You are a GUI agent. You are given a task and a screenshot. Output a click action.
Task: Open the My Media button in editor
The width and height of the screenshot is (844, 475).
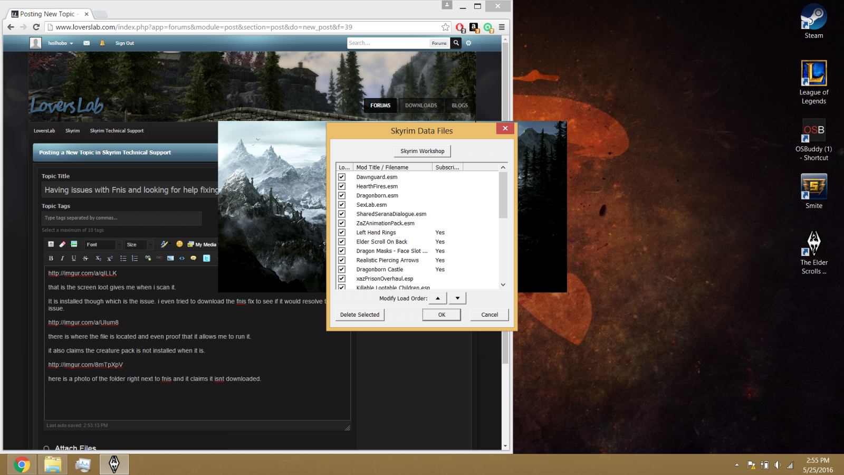pyautogui.click(x=202, y=244)
